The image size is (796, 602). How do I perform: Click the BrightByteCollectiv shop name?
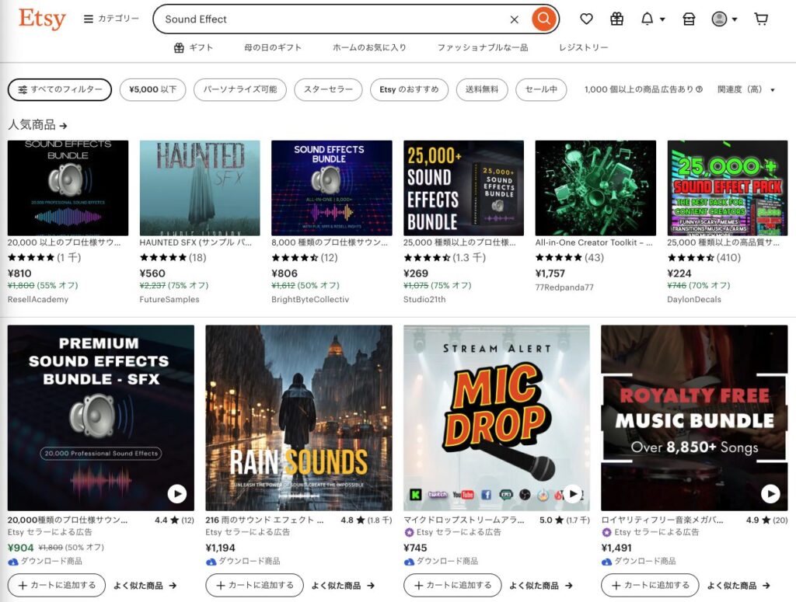[x=310, y=299]
